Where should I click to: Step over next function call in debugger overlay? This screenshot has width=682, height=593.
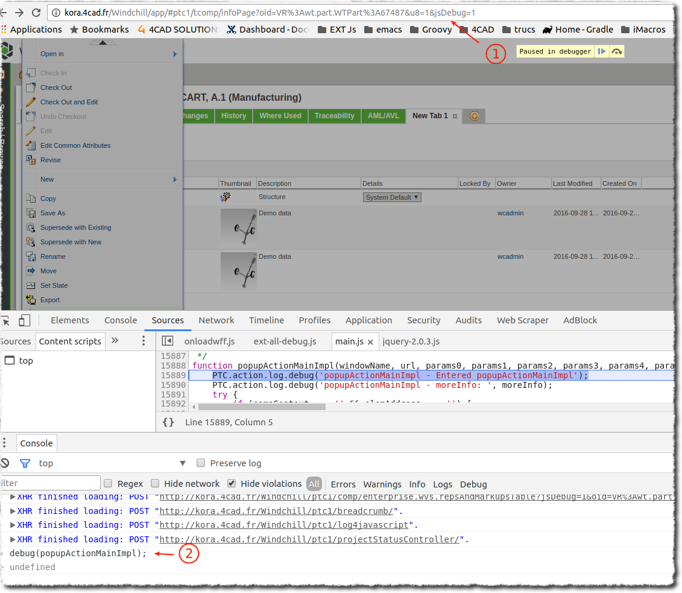coord(616,51)
